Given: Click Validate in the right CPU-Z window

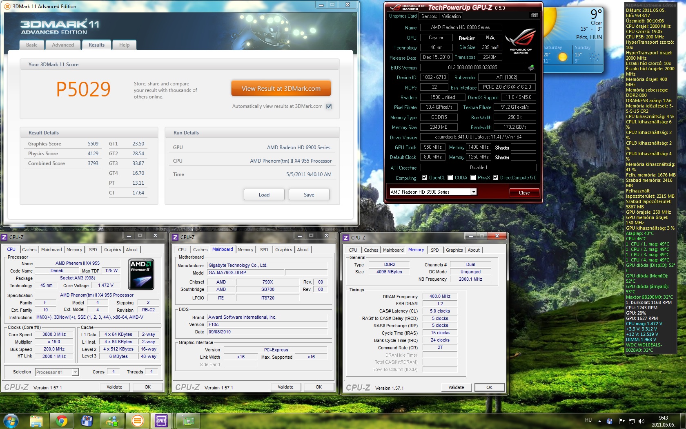Looking at the screenshot, I should point(456,387).
